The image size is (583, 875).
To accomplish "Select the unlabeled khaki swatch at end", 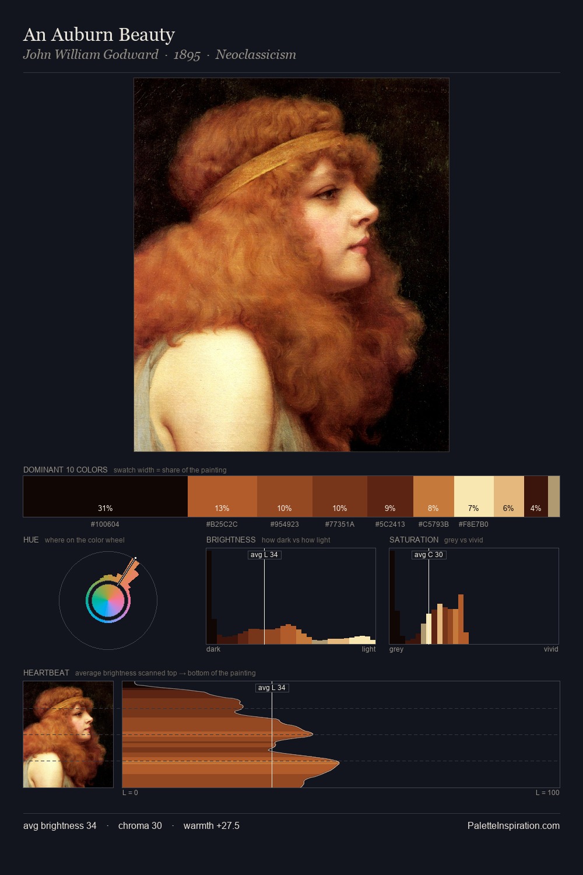I will [x=554, y=496].
